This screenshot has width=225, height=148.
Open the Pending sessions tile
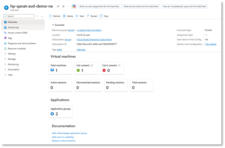[x=116, y=85]
